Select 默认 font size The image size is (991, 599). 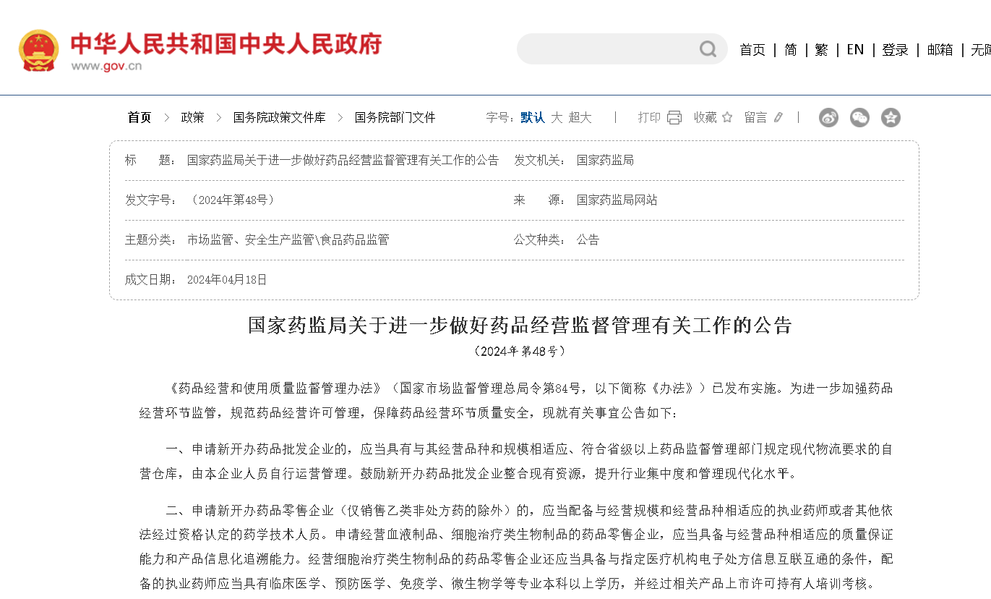tap(533, 117)
